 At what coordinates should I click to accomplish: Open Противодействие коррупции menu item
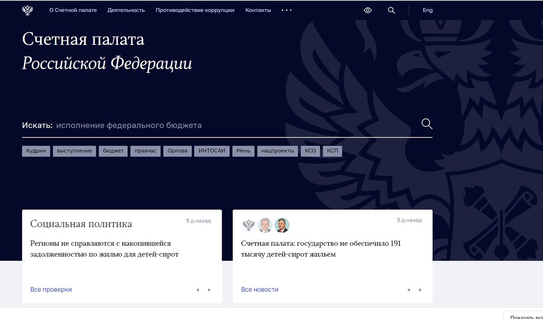pyautogui.click(x=195, y=10)
